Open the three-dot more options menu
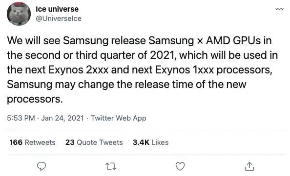Screen dimensions: 290x176 point(279,9)
